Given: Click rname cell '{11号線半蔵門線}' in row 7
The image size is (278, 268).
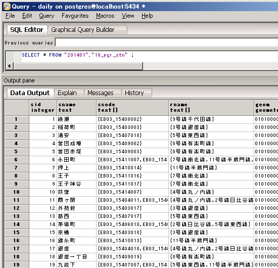Looking at the screenshot, I should click(211, 168).
